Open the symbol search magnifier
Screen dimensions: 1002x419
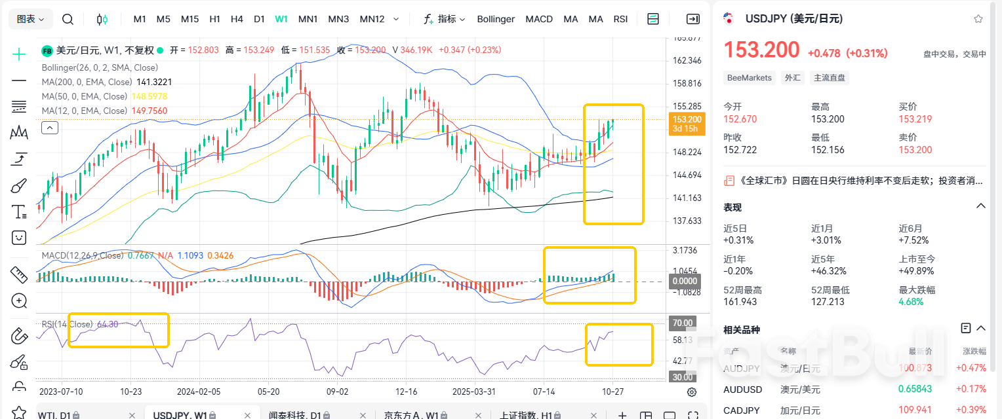pos(68,19)
